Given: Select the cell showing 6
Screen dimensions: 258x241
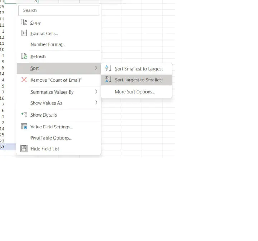Looking at the screenshot, I should point(3,110).
